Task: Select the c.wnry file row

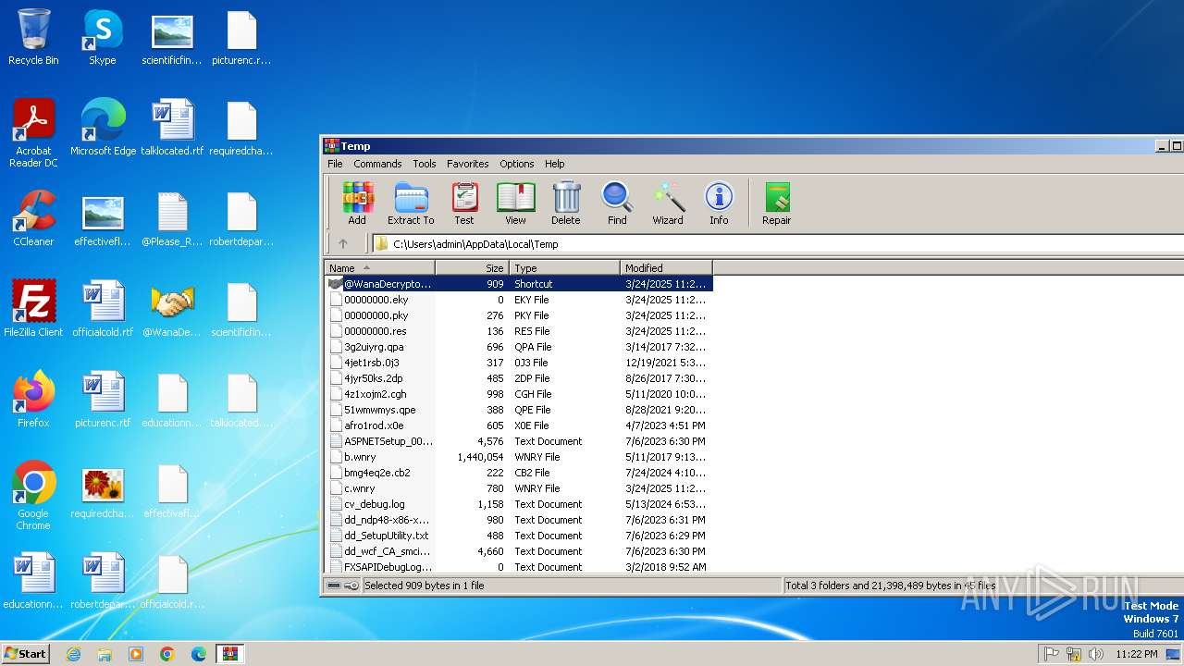Action: [x=519, y=488]
